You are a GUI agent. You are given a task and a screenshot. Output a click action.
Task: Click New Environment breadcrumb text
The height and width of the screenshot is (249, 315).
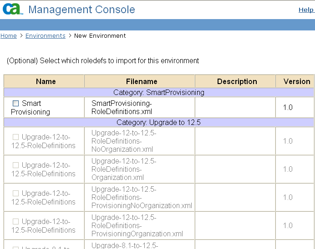point(100,35)
